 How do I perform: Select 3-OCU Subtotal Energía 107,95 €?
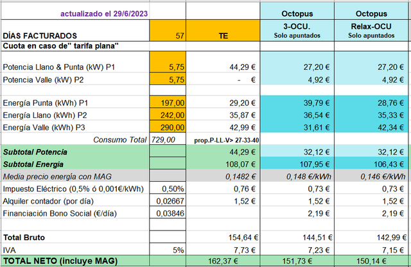[297, 164]
